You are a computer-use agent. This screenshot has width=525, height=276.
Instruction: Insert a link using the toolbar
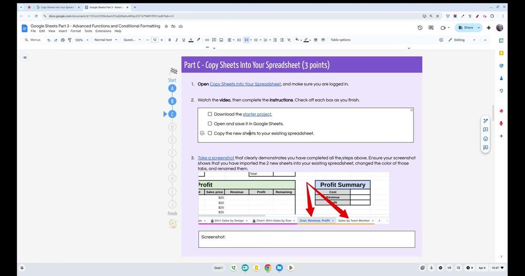tap(207, 40)
